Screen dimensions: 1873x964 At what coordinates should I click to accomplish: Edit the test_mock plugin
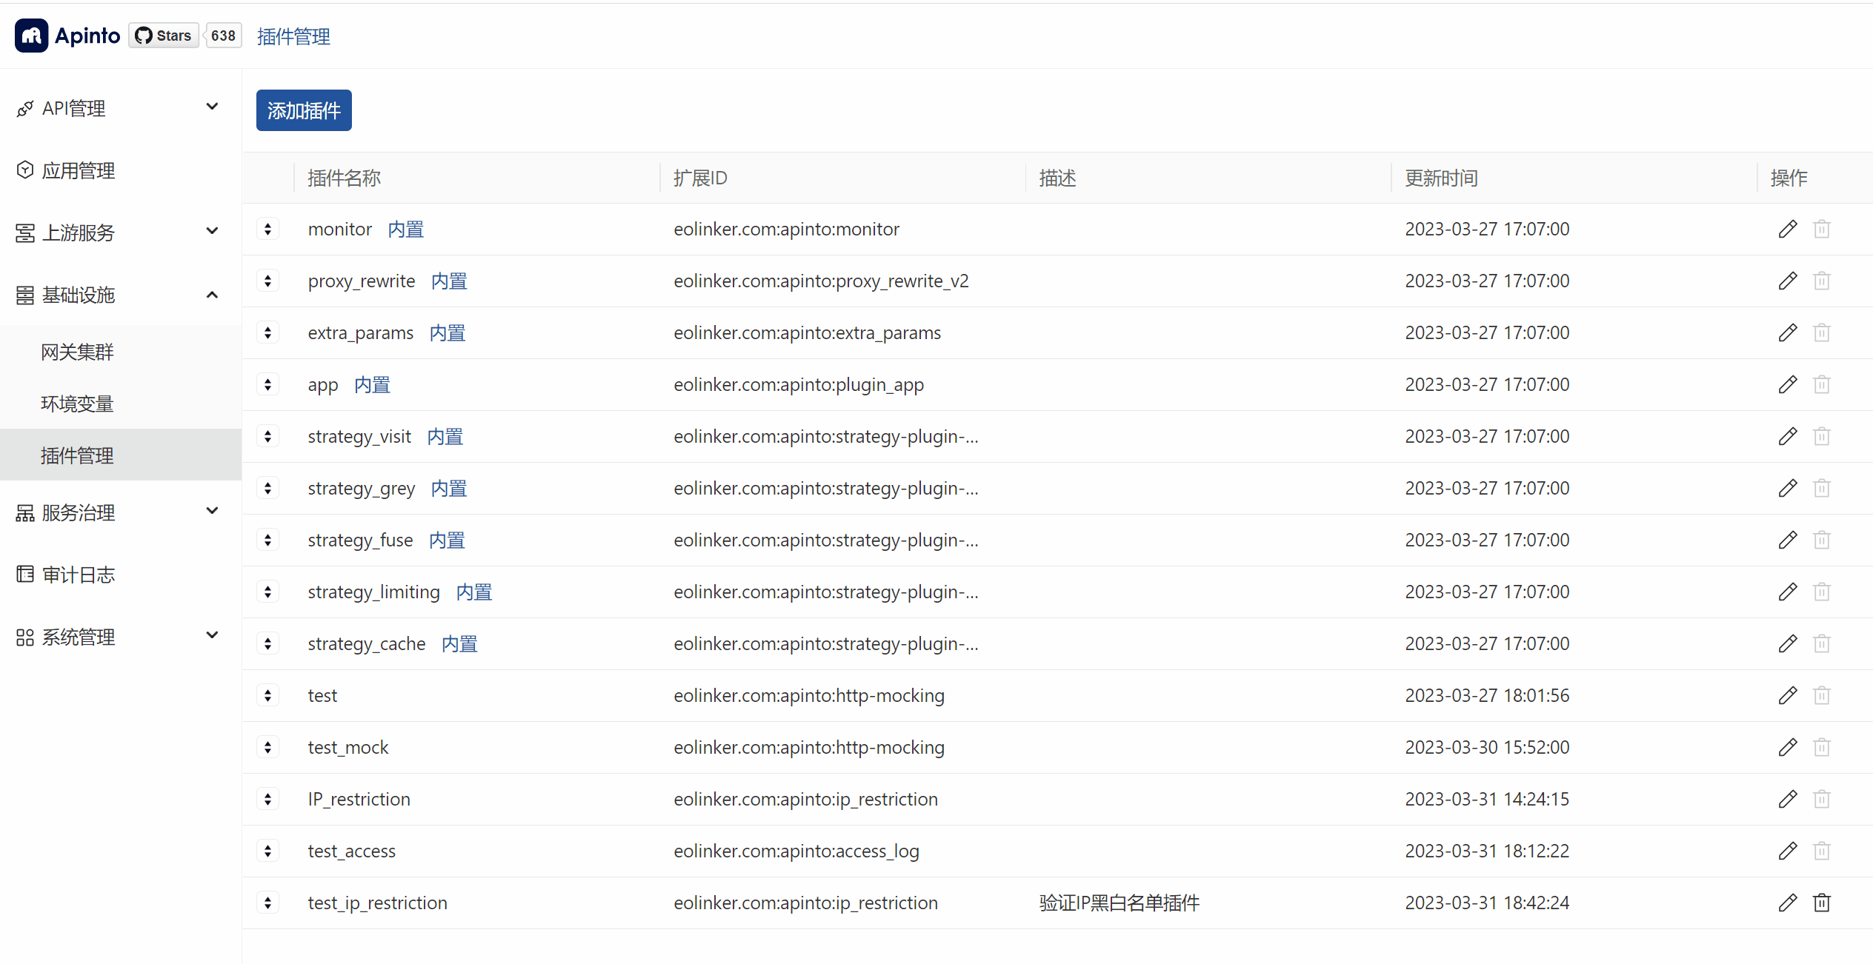coord(1787,747)
